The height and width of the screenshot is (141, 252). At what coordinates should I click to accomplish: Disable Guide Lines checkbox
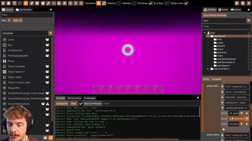[186, 3]
